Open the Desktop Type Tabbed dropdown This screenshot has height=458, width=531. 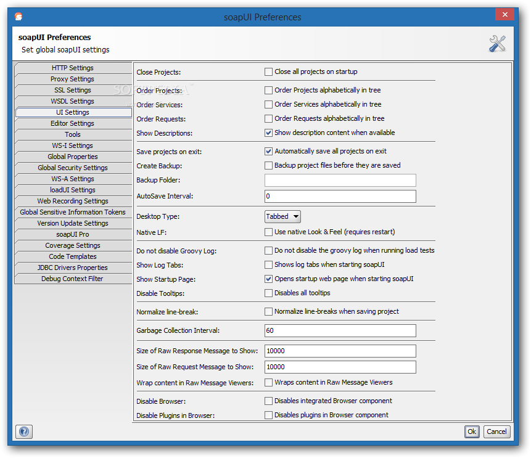pos(282,216)
